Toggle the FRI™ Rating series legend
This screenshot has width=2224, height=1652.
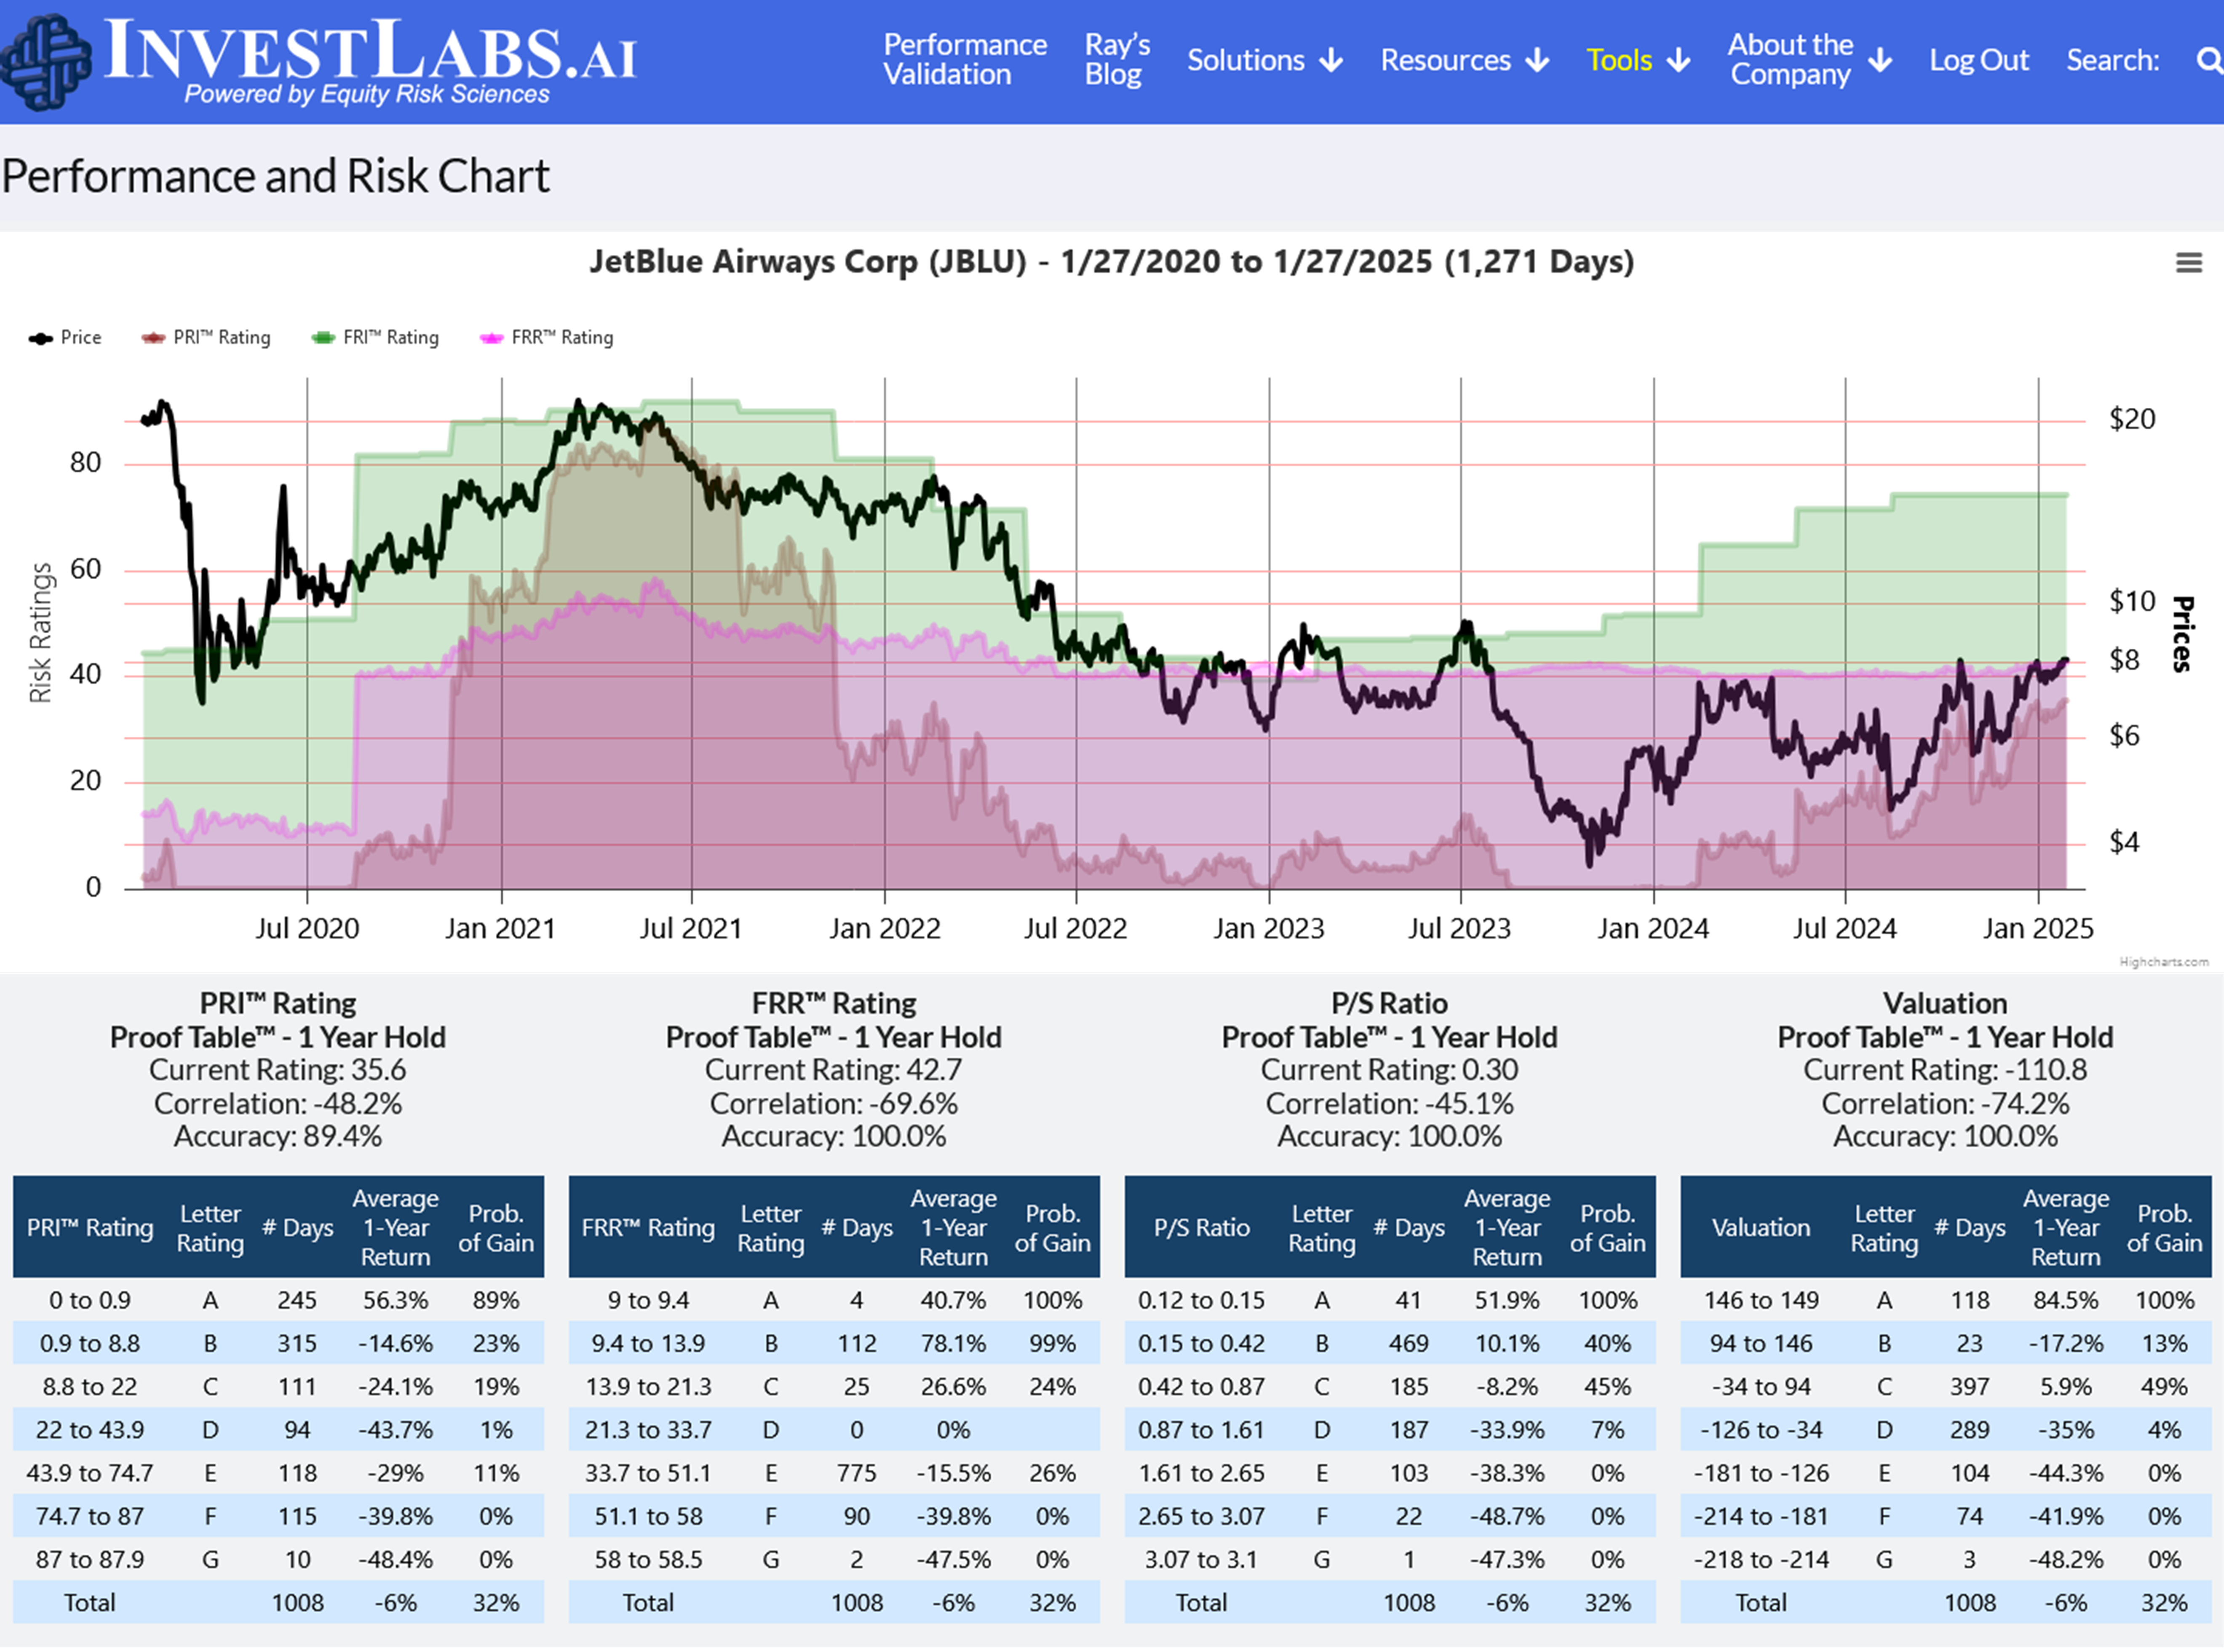[390, 338]
